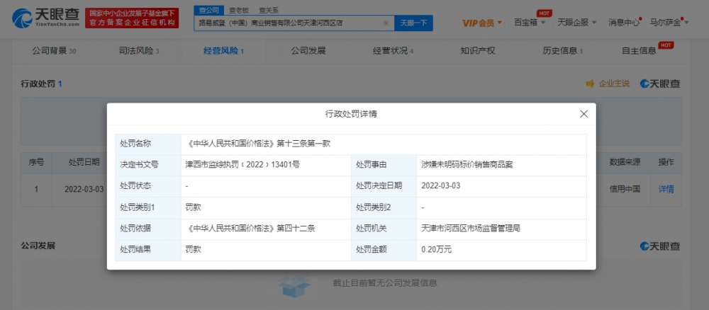
Task: Go to the 经营状况 tab
Action: (x=393, y=51)
